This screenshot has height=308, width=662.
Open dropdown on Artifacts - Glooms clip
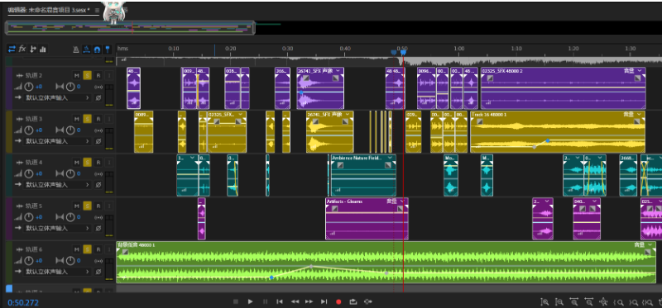pos(402,201)
